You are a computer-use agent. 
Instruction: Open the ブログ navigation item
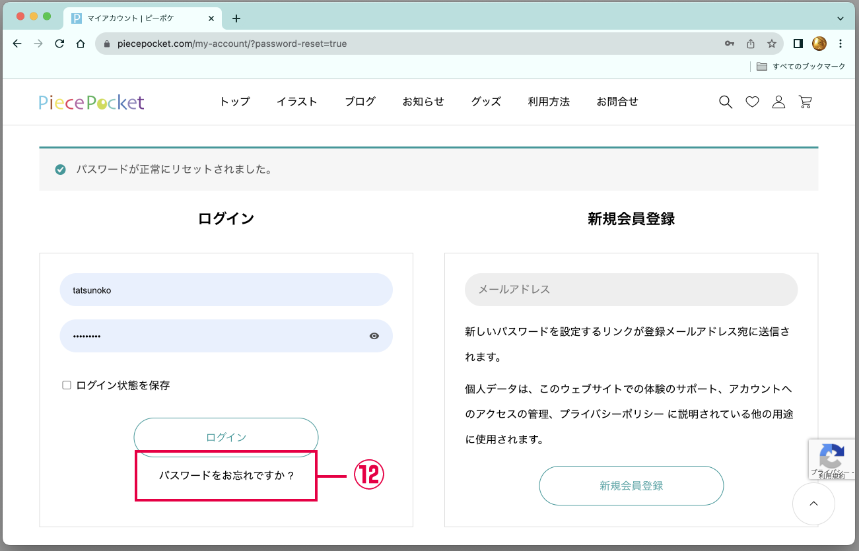coord(360,102)
